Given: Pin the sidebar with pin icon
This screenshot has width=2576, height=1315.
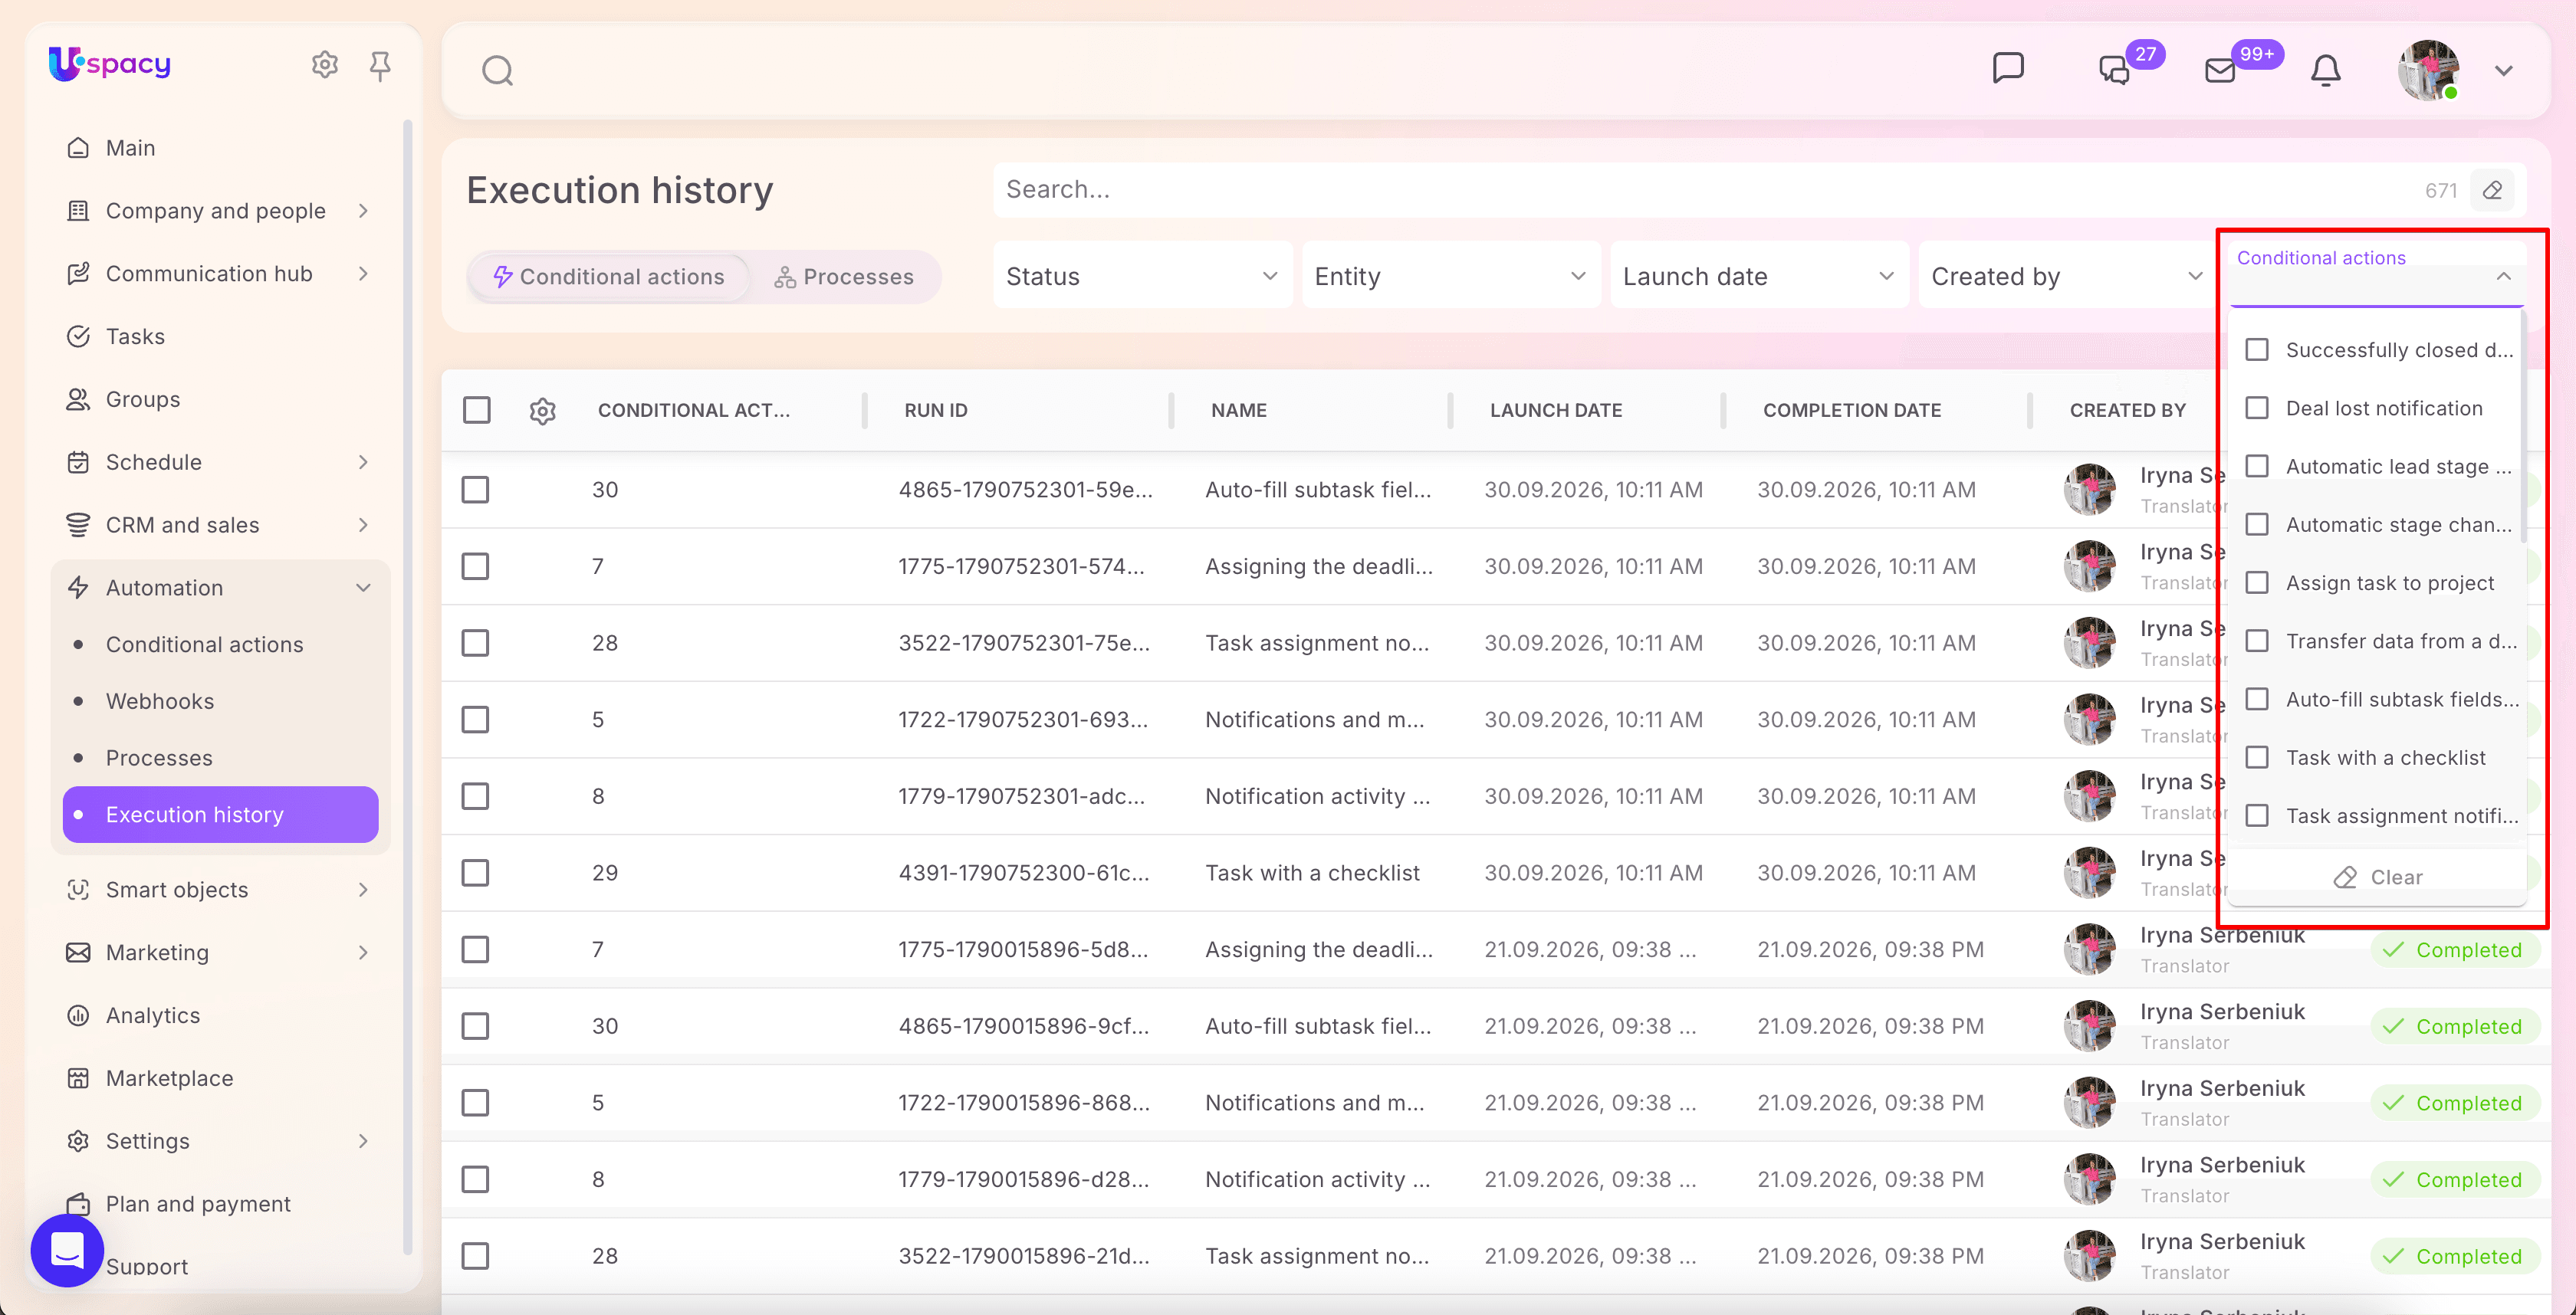Looking at the screenshot, I should [380, 66].
